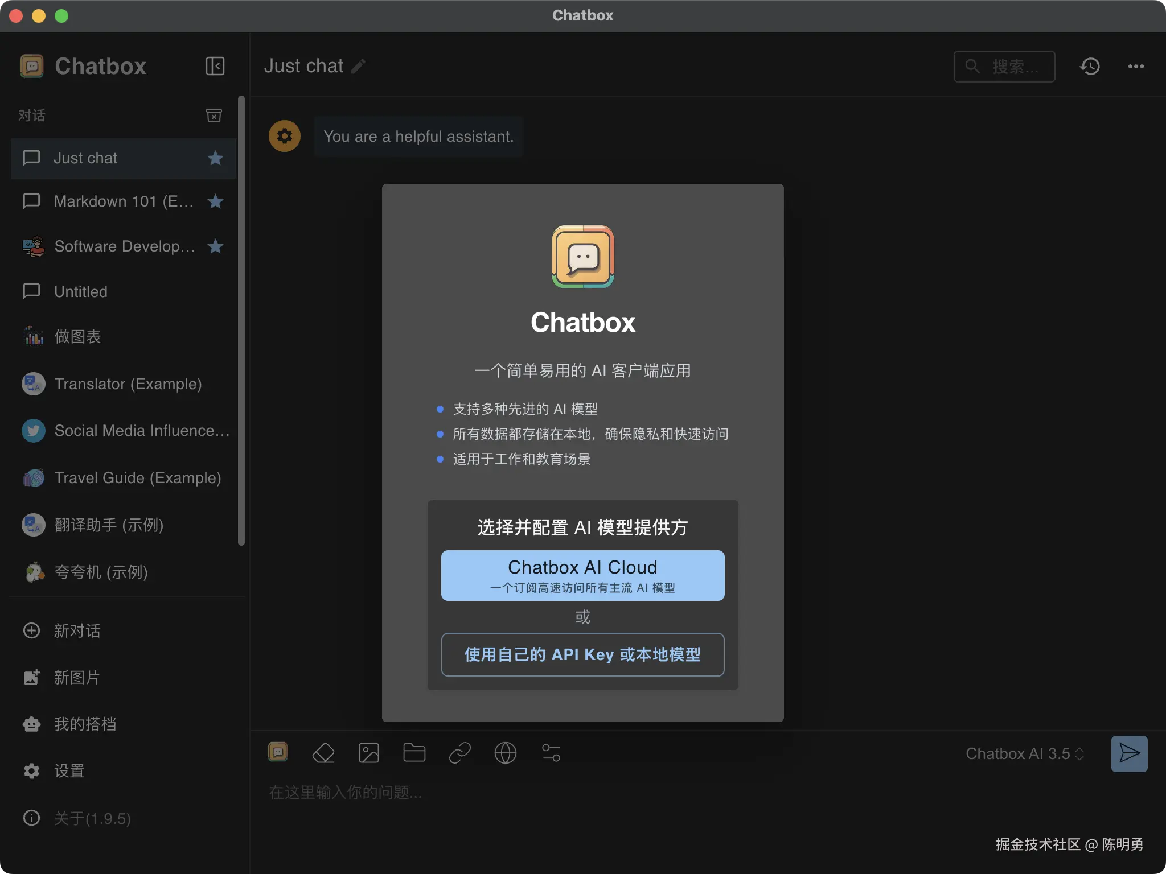Click the attach image icon

coord(369,753)
